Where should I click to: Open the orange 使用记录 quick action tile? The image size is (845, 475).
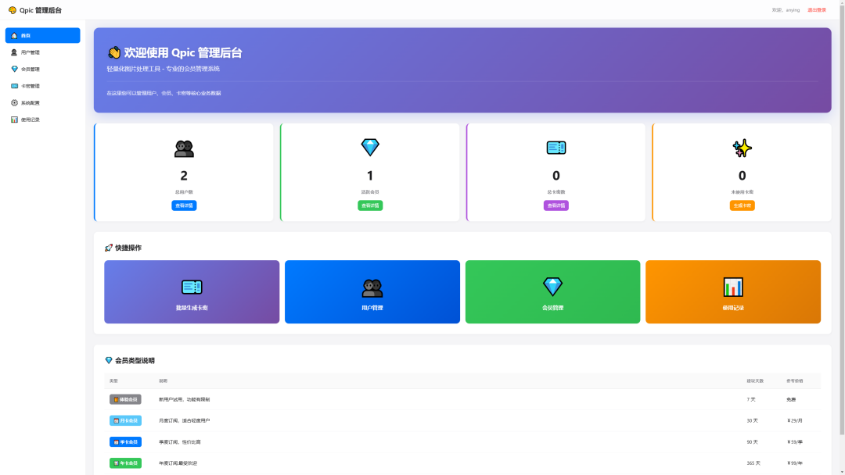pos(732,291)
